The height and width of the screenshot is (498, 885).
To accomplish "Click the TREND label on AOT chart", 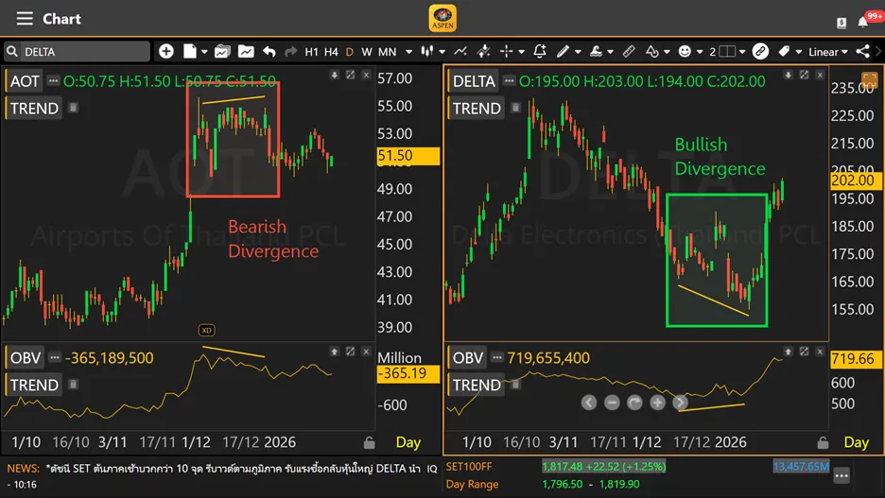I will (x=34, y=108).
